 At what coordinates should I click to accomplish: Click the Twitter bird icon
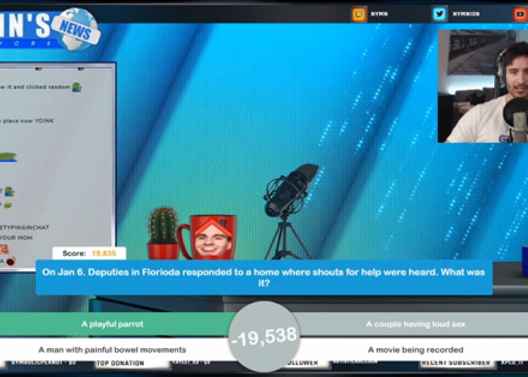click(440, 13)
